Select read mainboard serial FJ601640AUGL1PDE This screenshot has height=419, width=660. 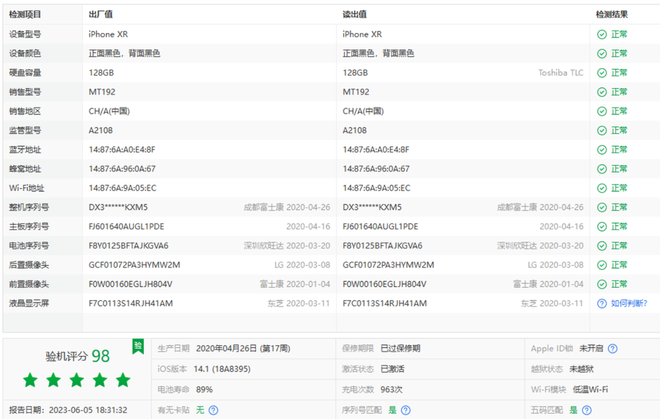click(x=380, y=226)
